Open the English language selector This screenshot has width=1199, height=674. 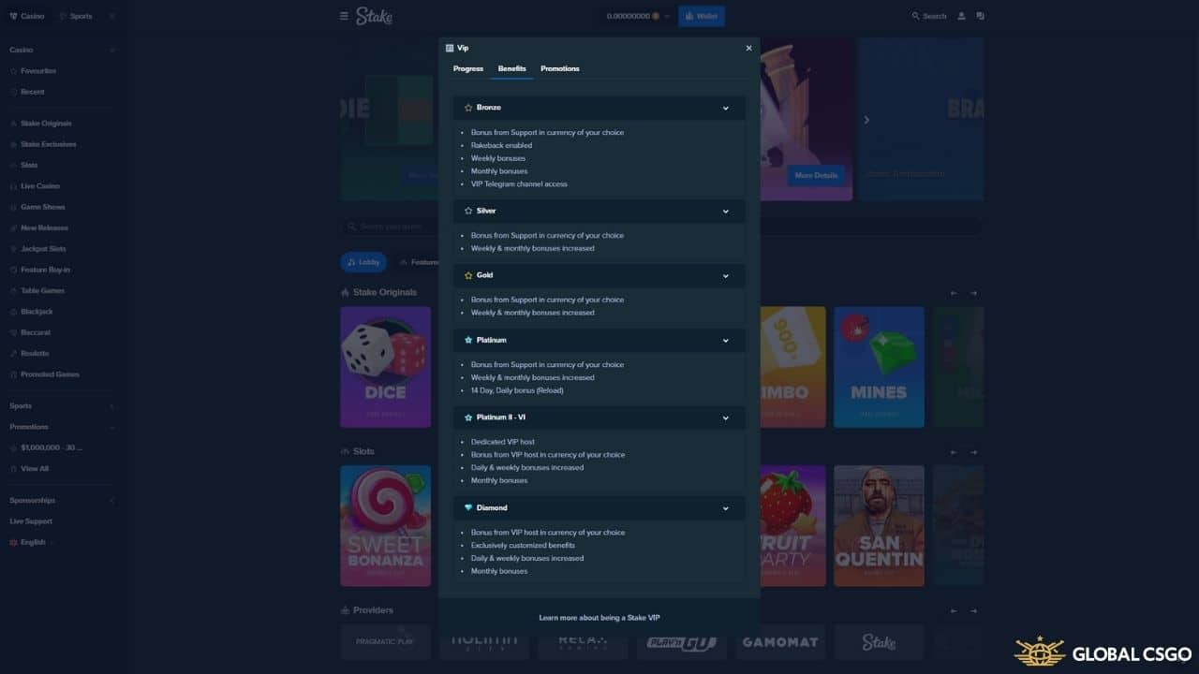pyautogui.click(x=32, y=542)
